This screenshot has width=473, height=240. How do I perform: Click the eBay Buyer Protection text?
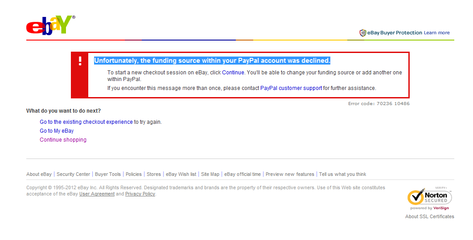[x=395, y=33]
